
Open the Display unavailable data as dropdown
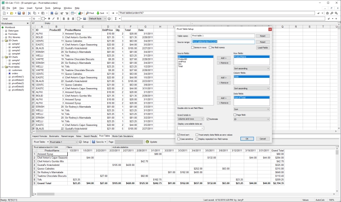click(191, 128)
